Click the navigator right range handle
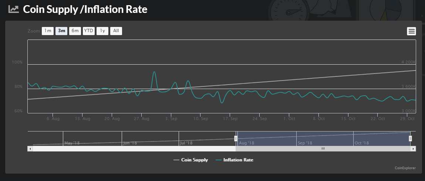 (410, 139)
